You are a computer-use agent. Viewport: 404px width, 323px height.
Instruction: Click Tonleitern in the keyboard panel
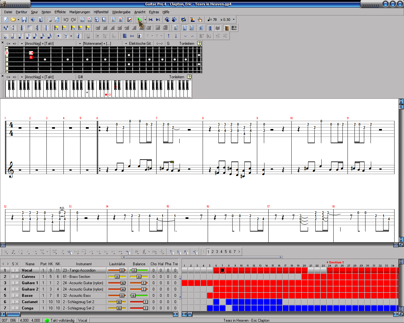(177, 77)
